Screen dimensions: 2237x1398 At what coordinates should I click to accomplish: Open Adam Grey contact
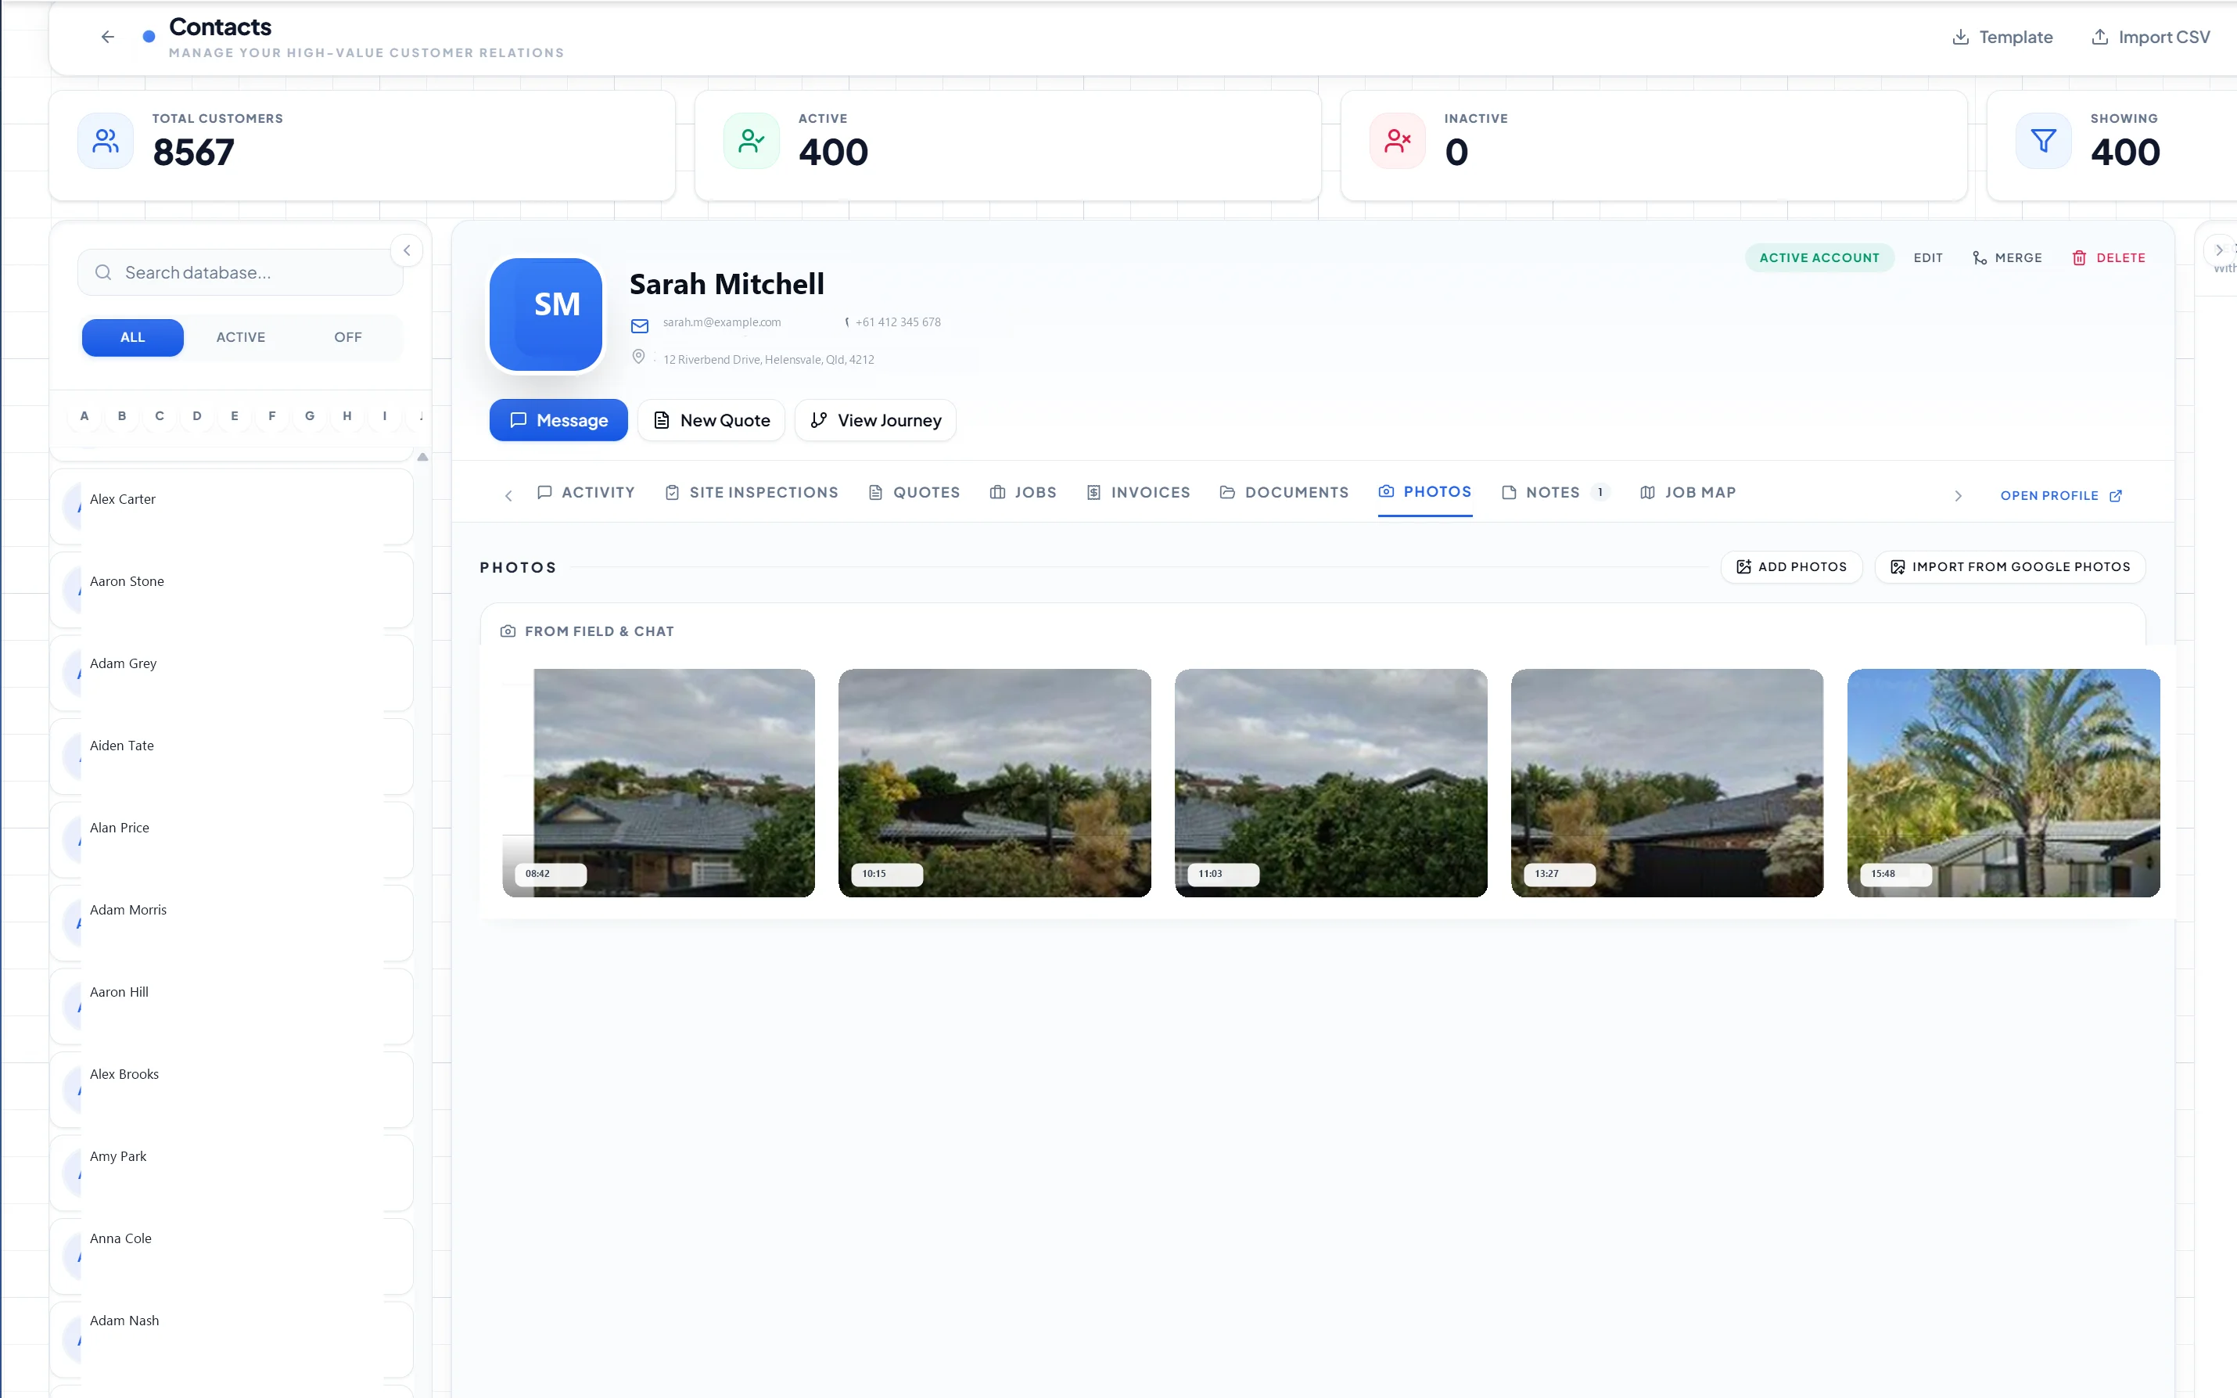click(x=231, y=671)
